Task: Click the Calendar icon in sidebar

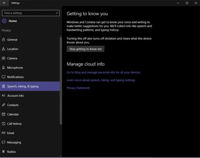Action: point(4,114)
